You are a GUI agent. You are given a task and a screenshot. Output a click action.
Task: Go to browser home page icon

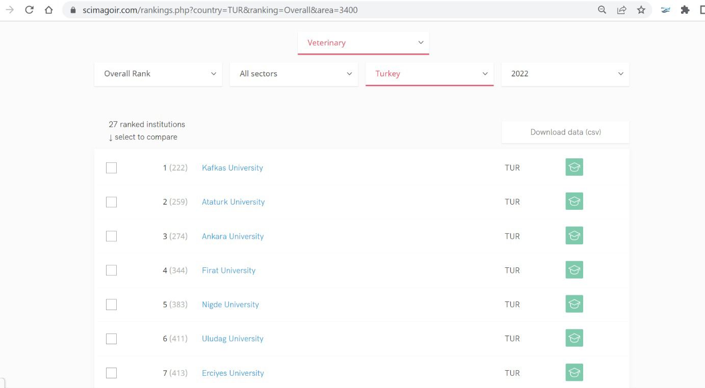tap(48, 10)
